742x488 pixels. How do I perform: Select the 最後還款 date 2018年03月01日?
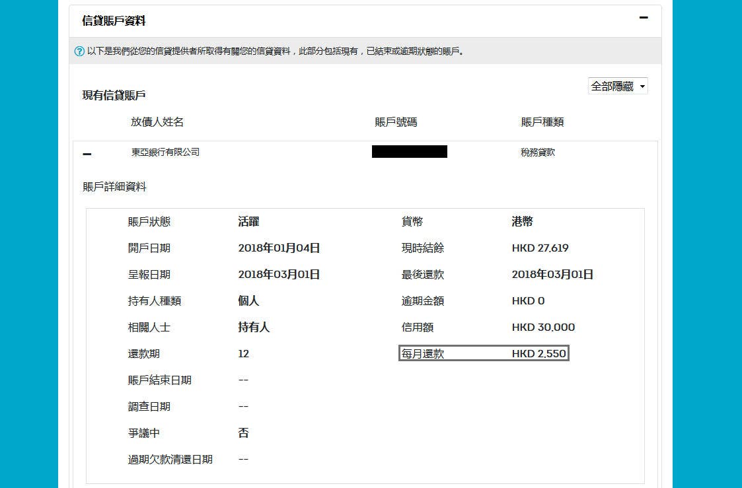pos(553,275)
